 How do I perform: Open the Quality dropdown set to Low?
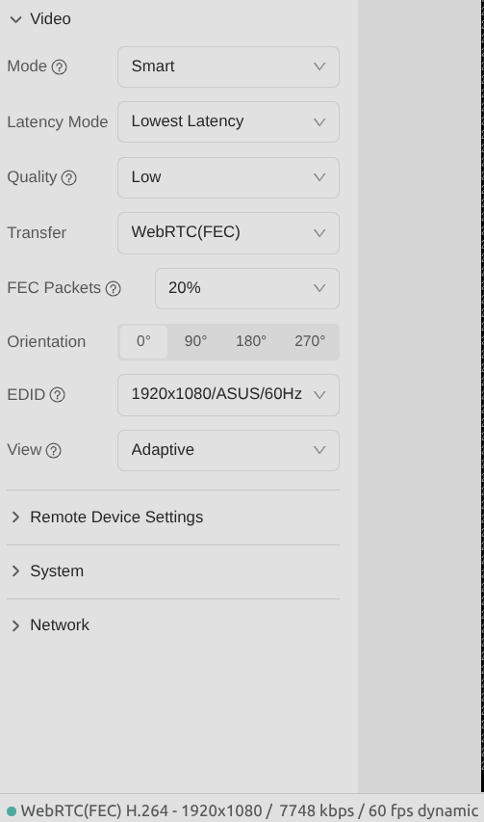(x=229, y=177)
